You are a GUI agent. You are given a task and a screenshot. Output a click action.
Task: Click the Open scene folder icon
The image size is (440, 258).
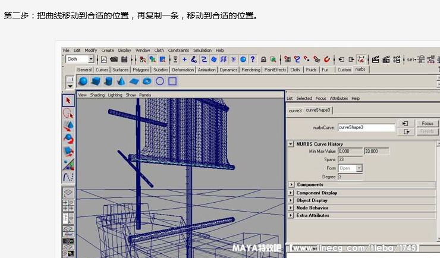point(114,59)
